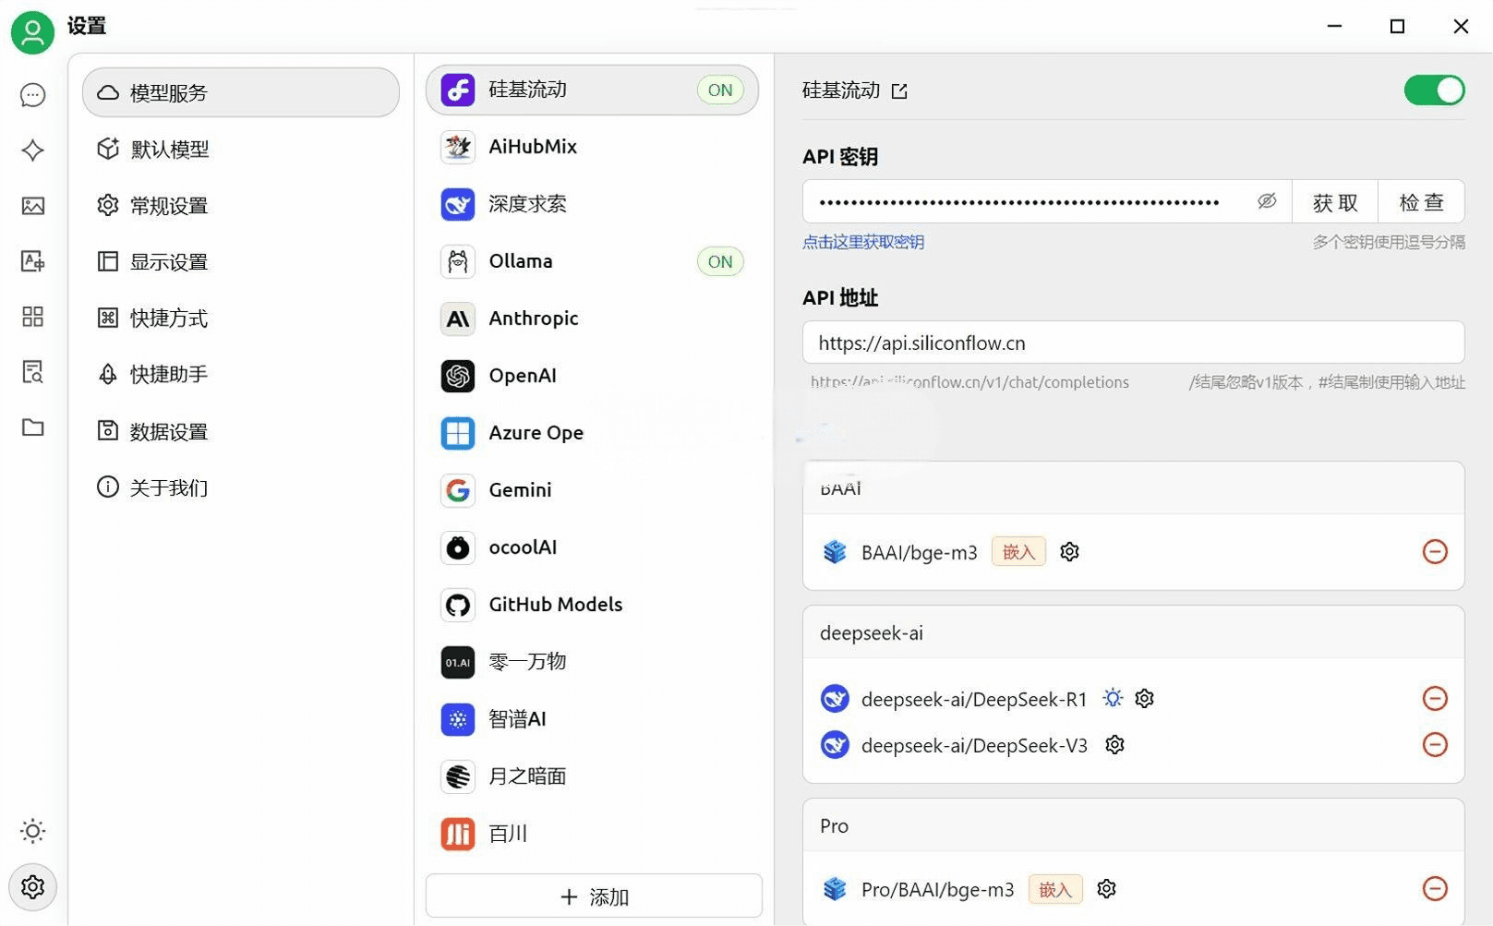Open the 显示设置 settings section
The image size is (1493, 926).
pyautogui.click(x=169, y=262)
